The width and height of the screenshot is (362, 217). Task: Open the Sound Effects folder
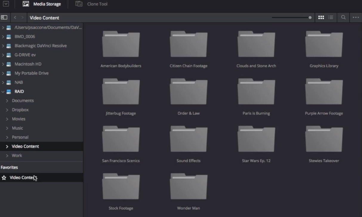click(188, 139)
